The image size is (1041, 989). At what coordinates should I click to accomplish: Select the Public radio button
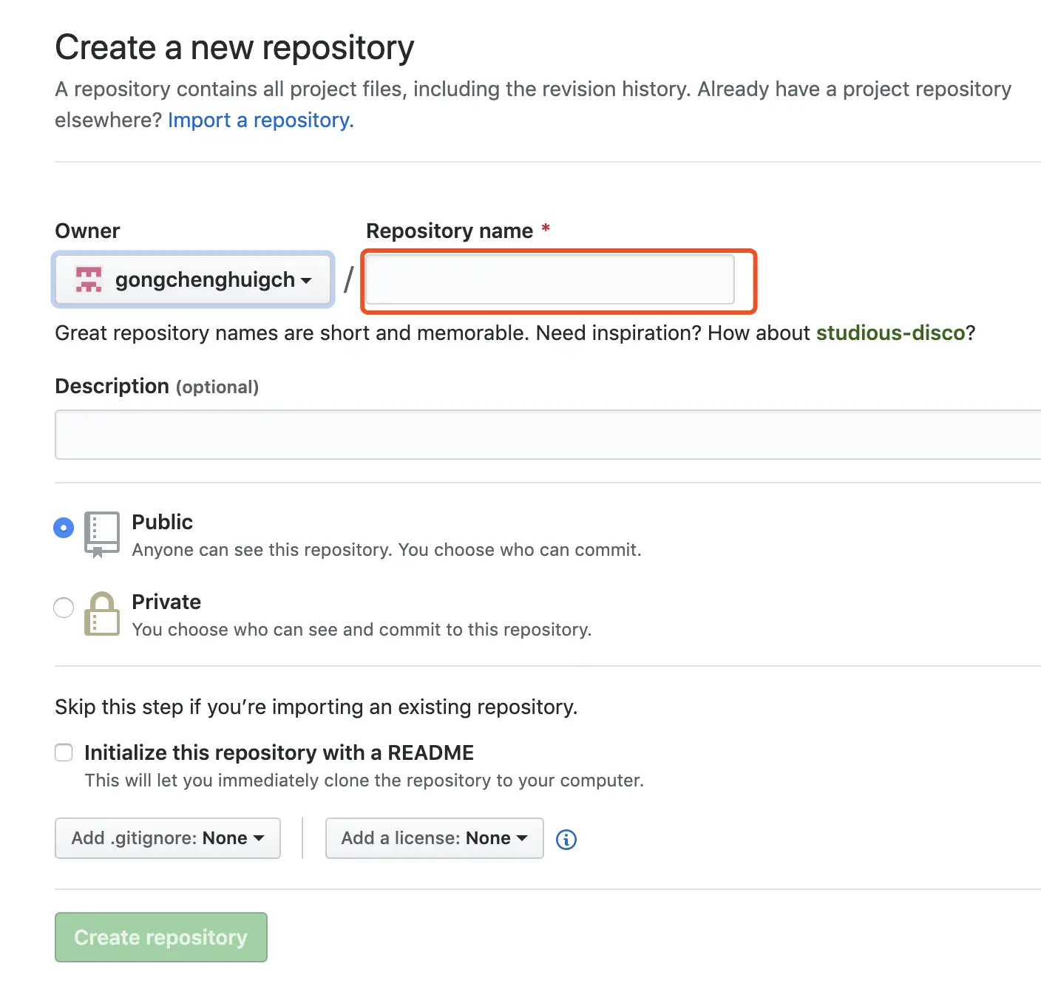64,528
